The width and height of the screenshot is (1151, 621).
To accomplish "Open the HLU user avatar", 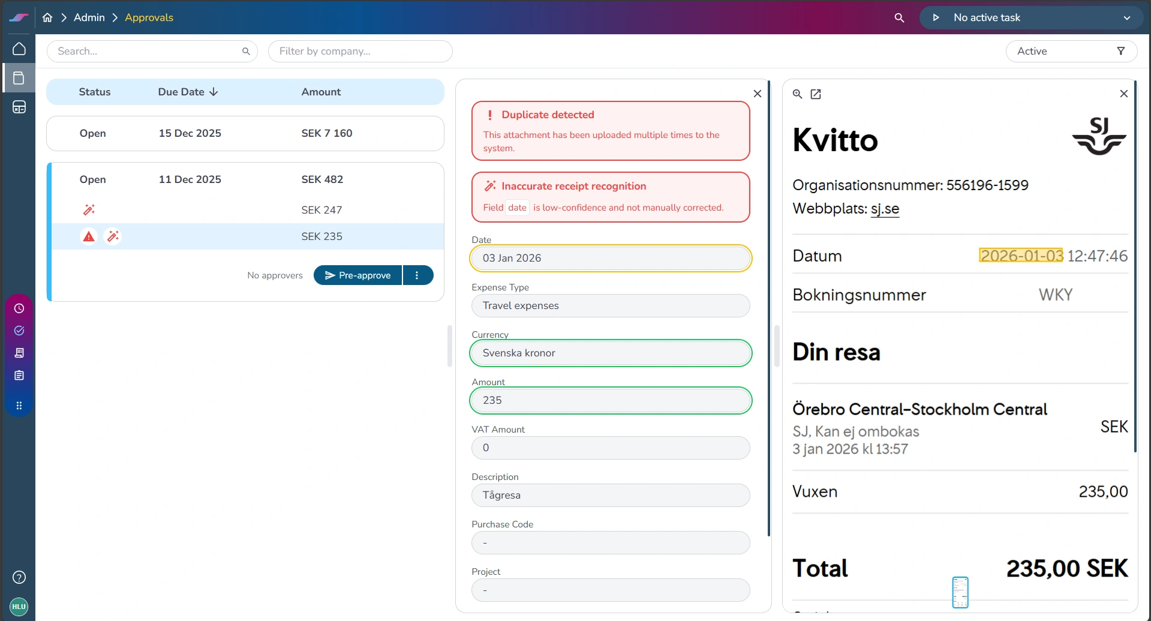I will [x=19, y=607].
